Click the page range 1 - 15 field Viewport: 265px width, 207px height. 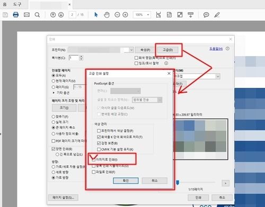point(79,87)
